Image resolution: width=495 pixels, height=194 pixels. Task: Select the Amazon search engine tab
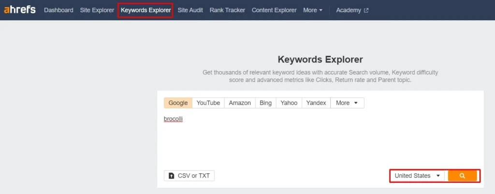pos(240,103)
